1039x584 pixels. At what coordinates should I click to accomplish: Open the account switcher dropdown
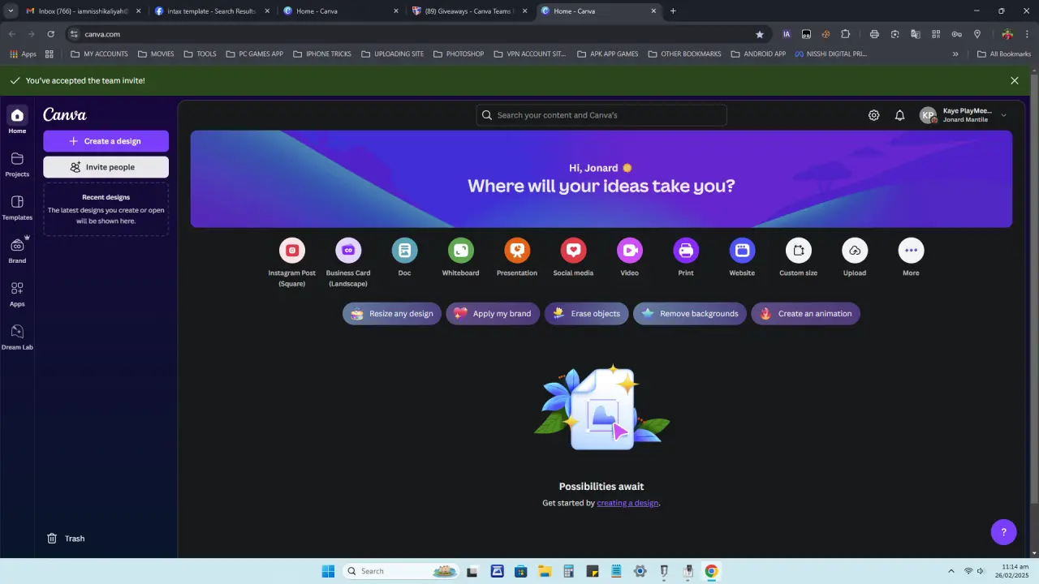click(x=964, y=115)
